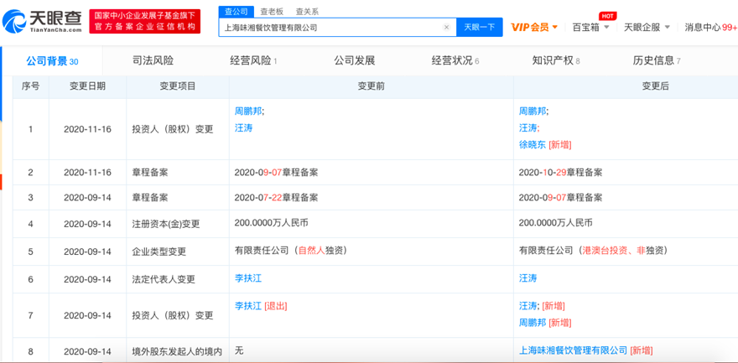738x363 pixels.
Task: Expand the 天眼企服 menu
Action: (647, 28)
